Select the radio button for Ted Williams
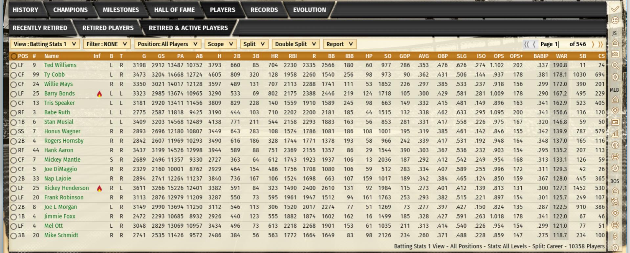The image size is (630, 253). [13, 66]
